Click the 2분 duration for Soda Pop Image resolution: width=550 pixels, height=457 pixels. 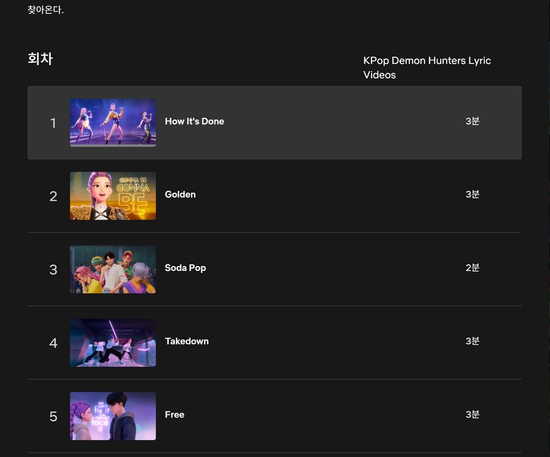pyautogui.click(x=472, y=268)
